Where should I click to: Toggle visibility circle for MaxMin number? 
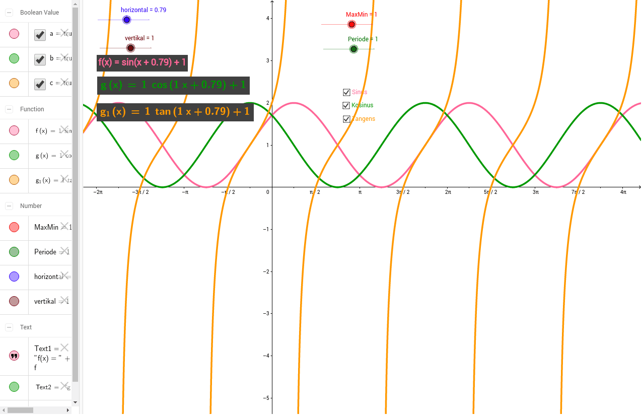click(14, 228)
